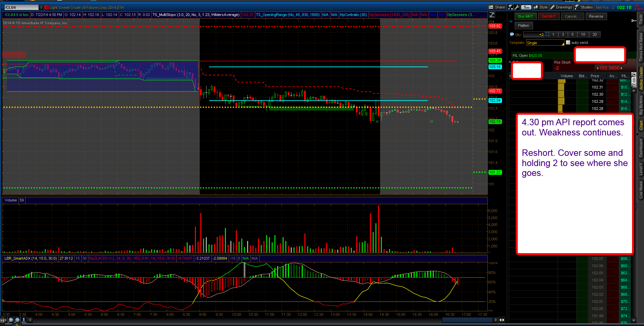Click the Qty help question icon

coord(512,34)
